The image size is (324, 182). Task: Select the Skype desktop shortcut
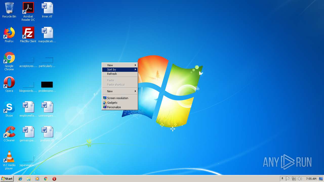[x=9, y=109]
